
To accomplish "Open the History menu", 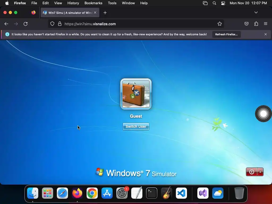I will coord(73,3).
